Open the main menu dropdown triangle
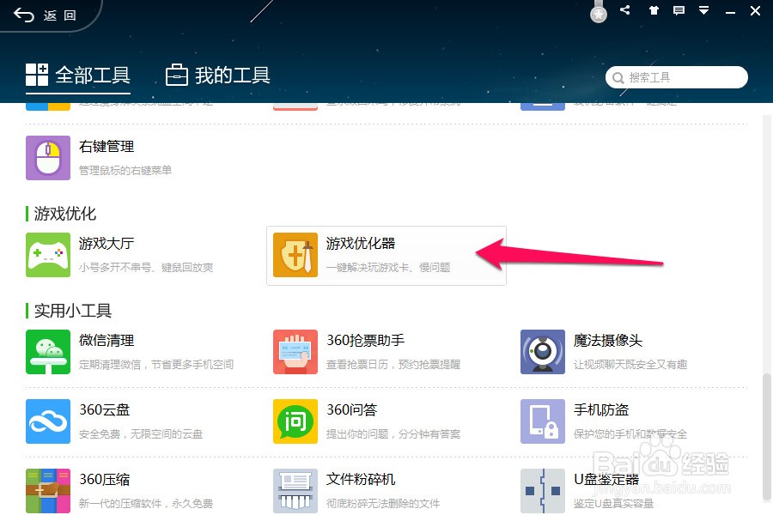 [704, 10]
